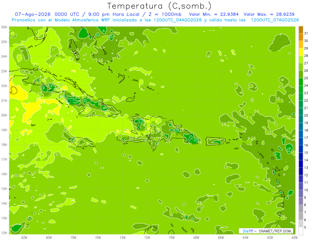Click the '15N' latitude axis label
Viewport: 313px width, 241px height.
[x=4, y=188]
